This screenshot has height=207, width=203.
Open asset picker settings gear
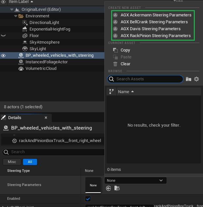pyautogui.click(x=196, y=79)
